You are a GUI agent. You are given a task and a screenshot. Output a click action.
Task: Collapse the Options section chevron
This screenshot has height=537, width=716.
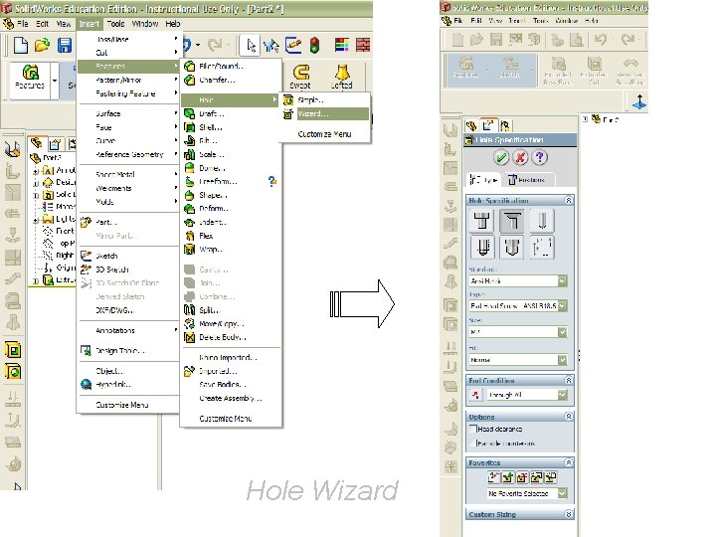pos(569,417)
